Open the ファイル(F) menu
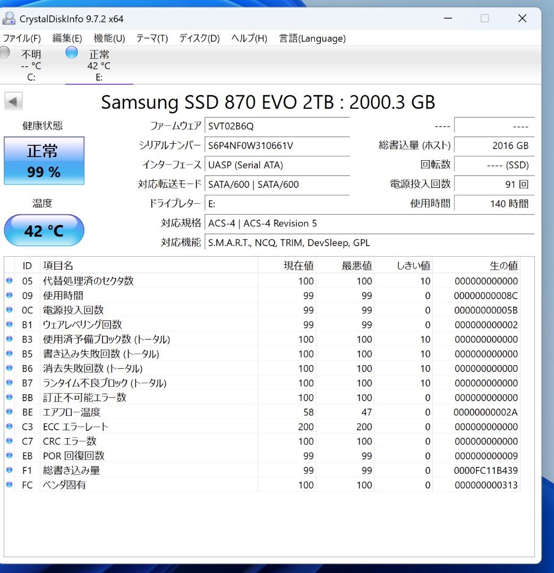The width and height of the screenshot is (554, 573). tap(23, 38)
